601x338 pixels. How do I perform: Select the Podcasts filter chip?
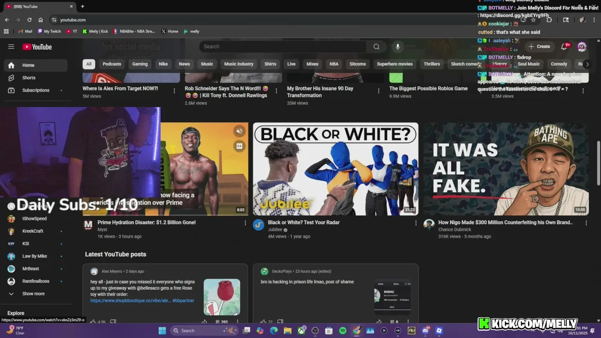tap(112, 64)
